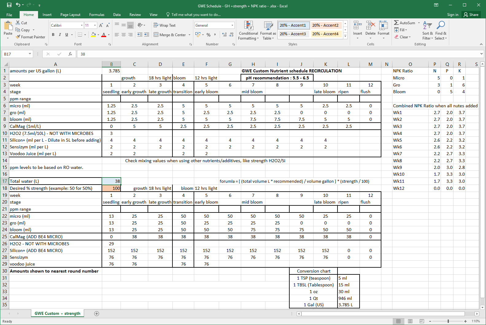Expand the font name Calibri dropdown
This screenshot has height=325, width=486.
coord(82,25)
